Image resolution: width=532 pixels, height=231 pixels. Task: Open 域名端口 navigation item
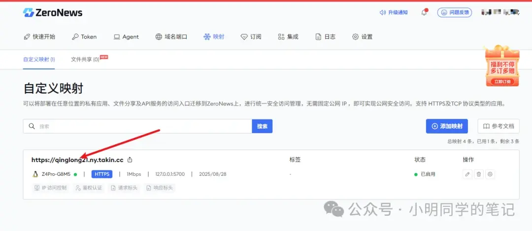tap(171, 36)
